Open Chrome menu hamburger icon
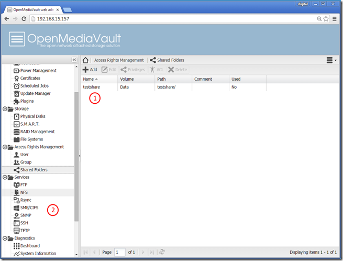The height and width of the screenshot is (261, 343). pos(335,19)
